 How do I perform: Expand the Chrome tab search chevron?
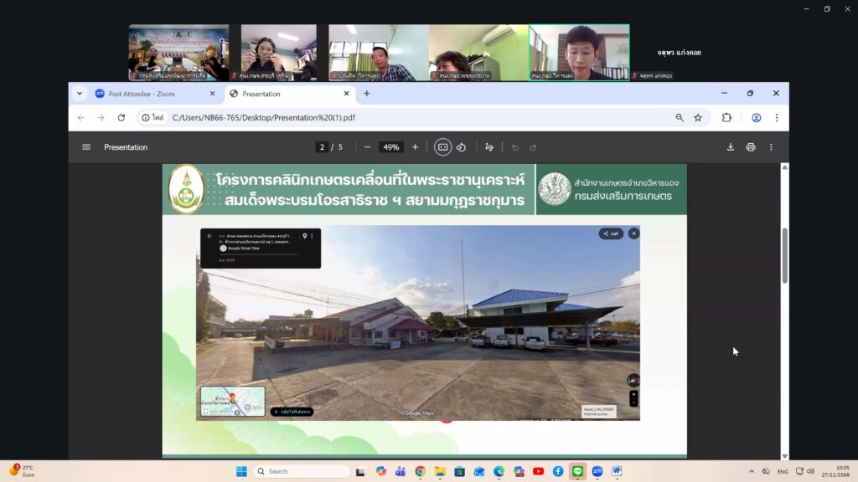[80, 94]
